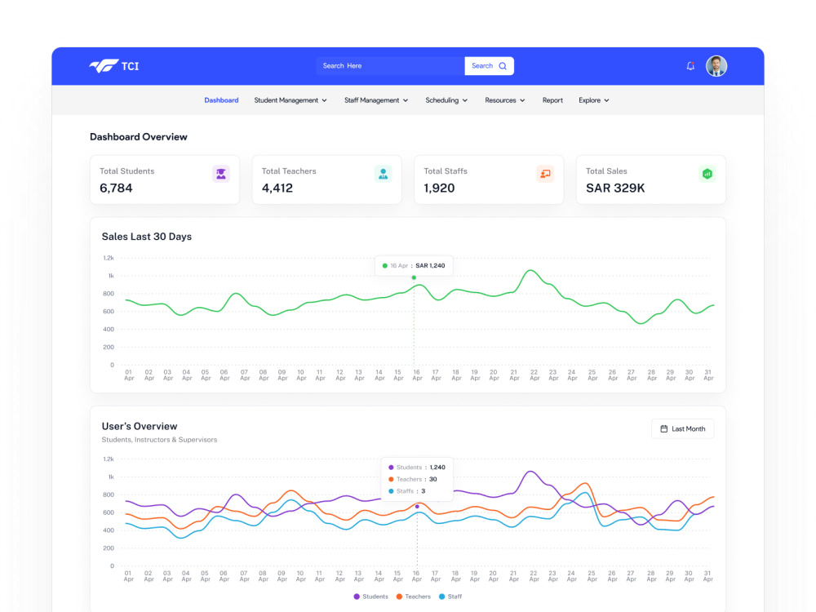The width and height of the screenshot is (816, 612).
Task: Expand Staff Management dropdown chevron
Action: pyautogui.click(x=406, y=100)
